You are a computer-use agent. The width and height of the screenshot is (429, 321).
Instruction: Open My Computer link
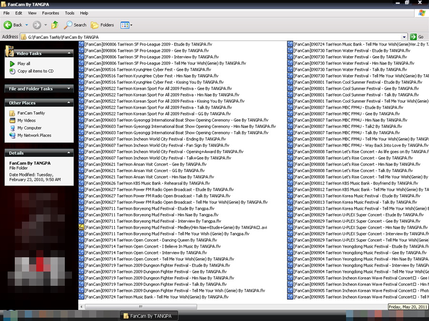(x=30, y=128)
